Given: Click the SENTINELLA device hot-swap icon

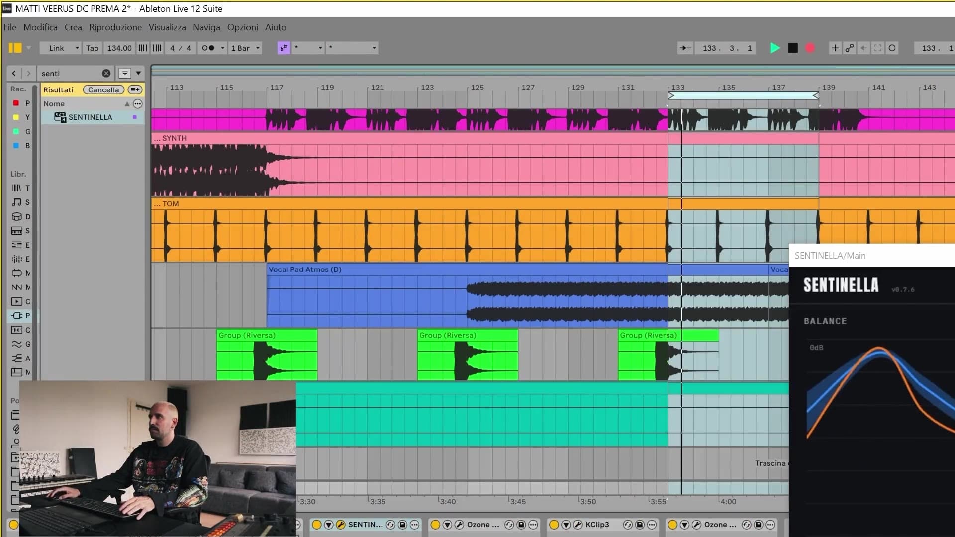Looking at the screenshot, I should tap(391, 525).
